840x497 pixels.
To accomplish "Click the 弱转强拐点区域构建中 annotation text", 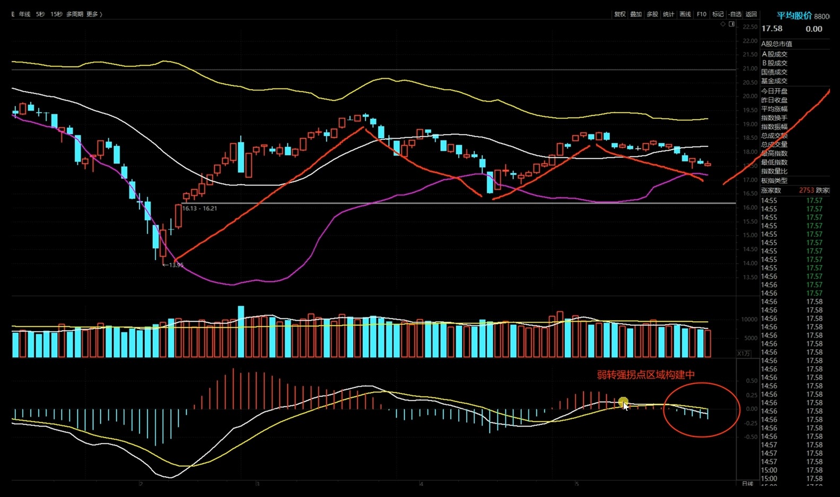I will click(645, 375).
